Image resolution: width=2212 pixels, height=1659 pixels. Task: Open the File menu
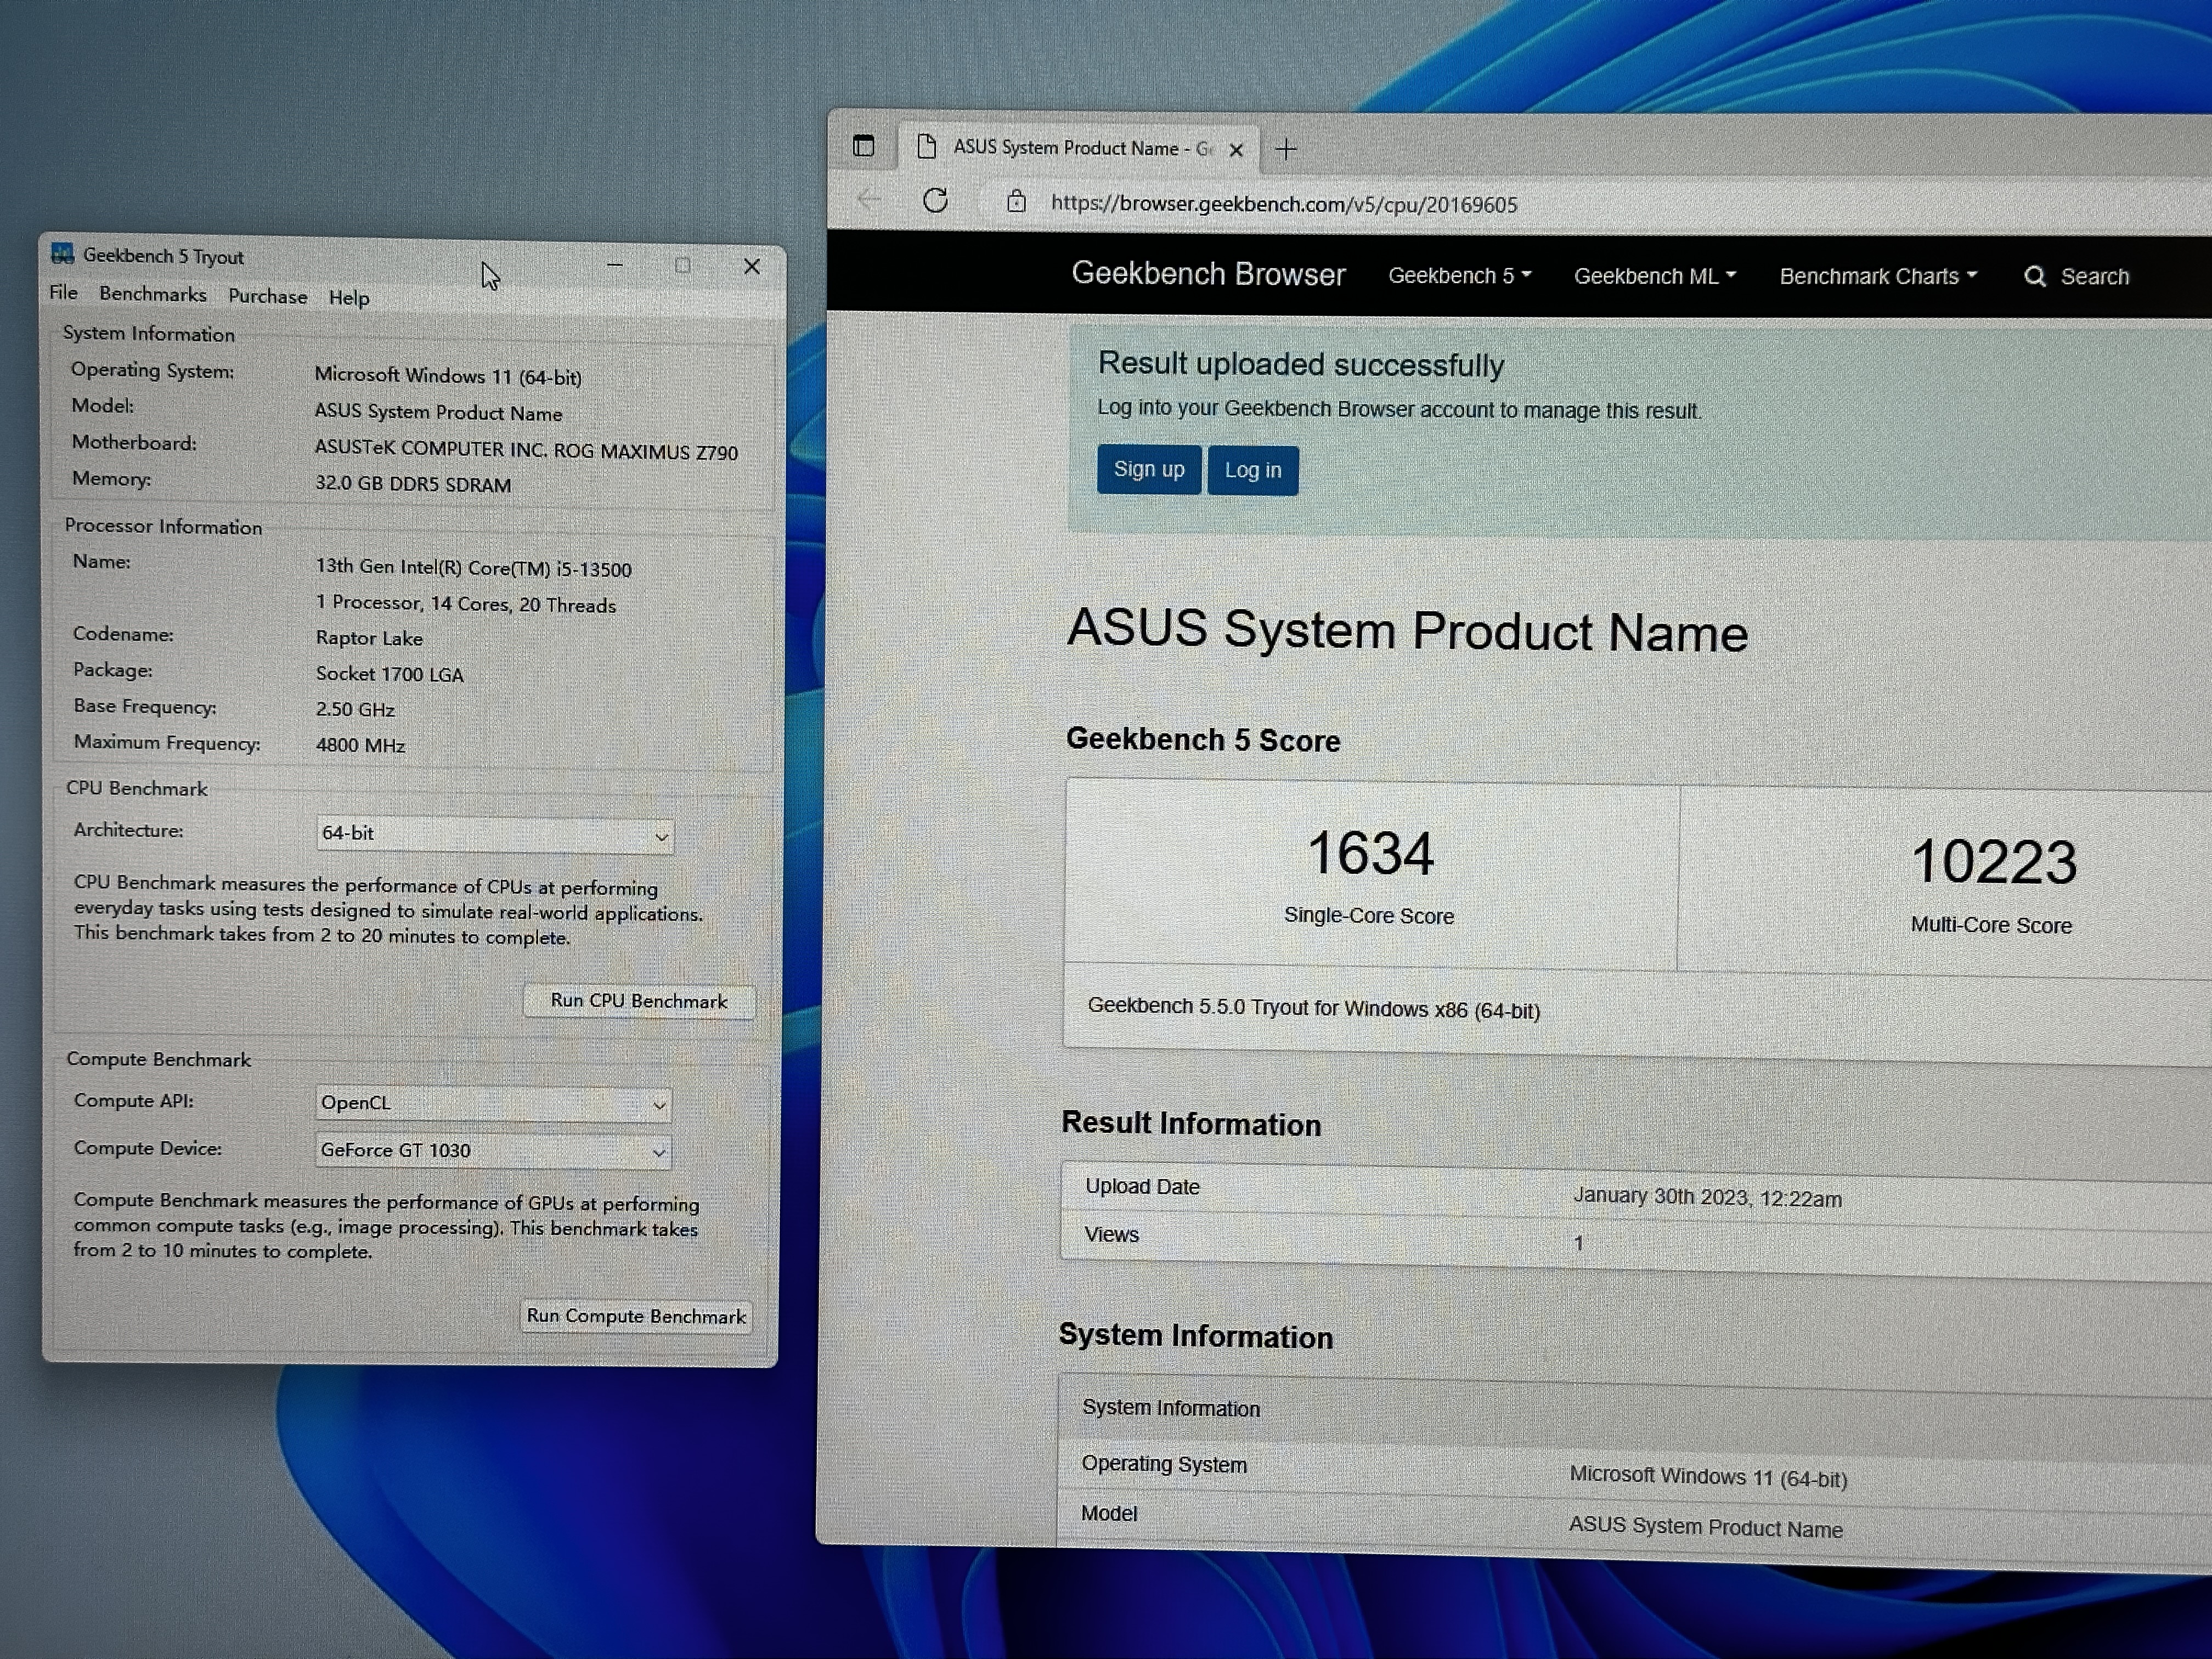coord(63,292)
